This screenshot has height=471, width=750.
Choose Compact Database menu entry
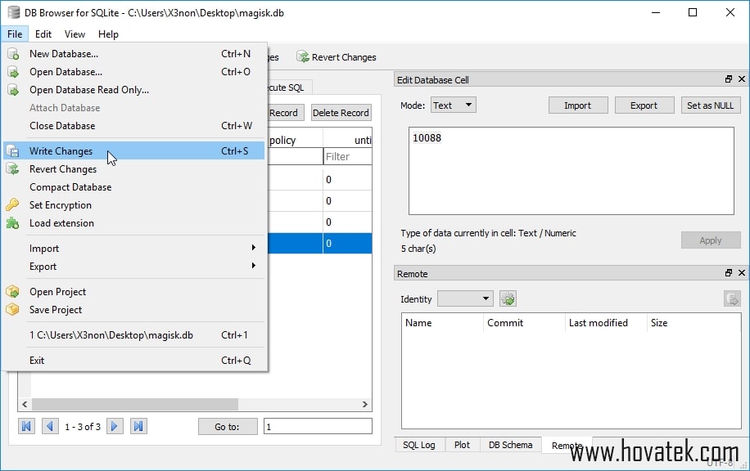(x=134, y=187)
